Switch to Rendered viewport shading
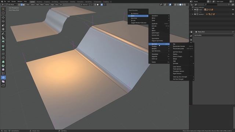The width and height of the screenshot is (235, 132). (x=185, y=5)
